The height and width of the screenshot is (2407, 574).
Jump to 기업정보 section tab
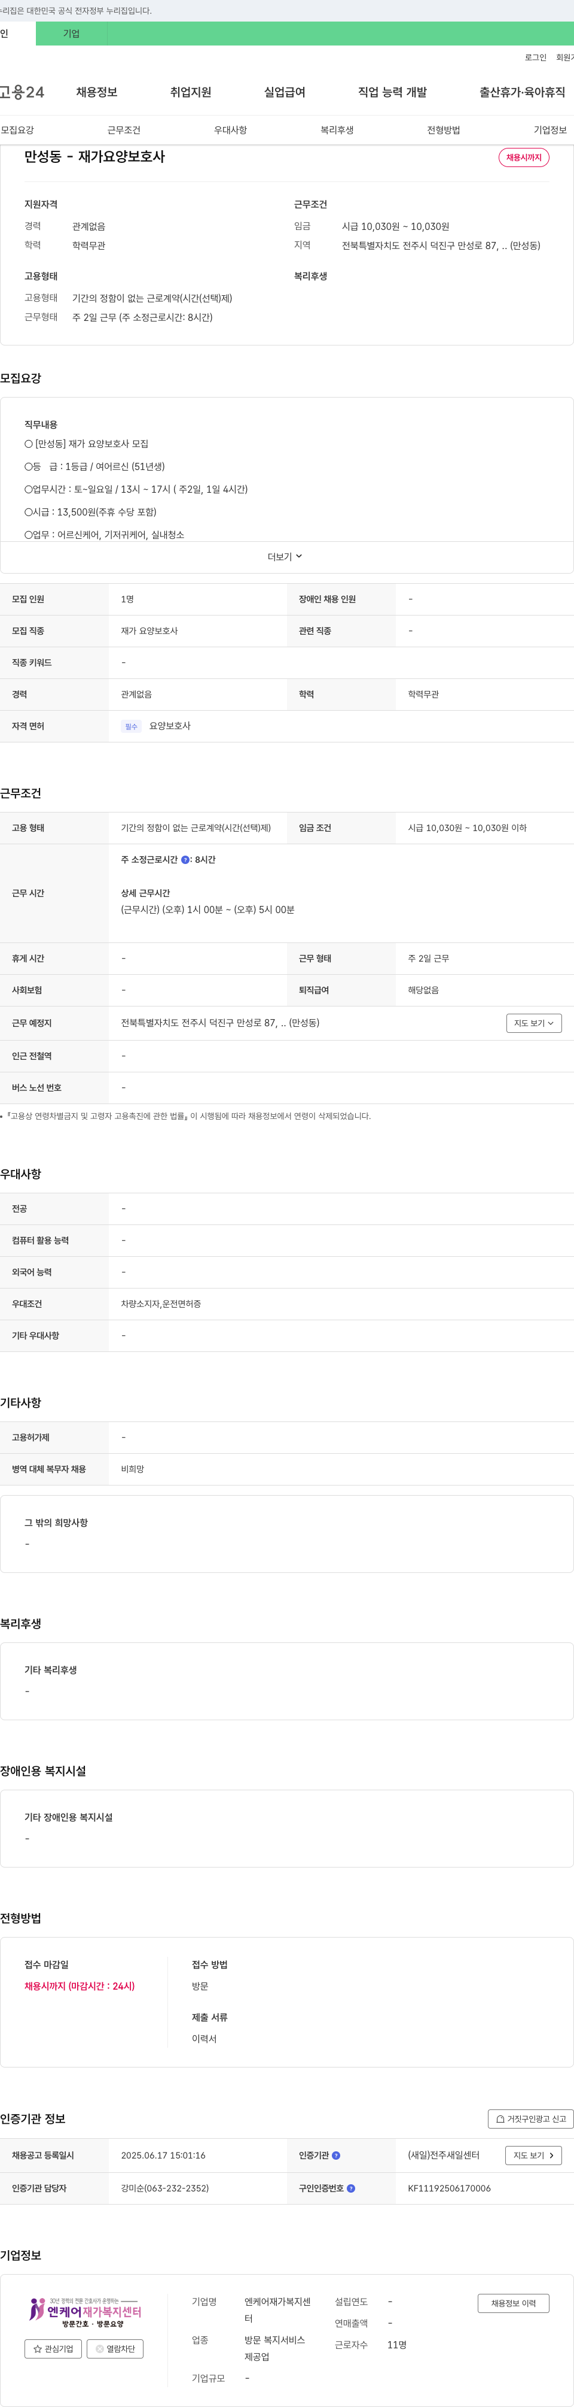pos(549,130)
